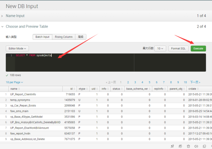The image size is (212, 149).
Task: Click the vp_Base_AddressList_Delete row name
Action: [x=28, y=139]
